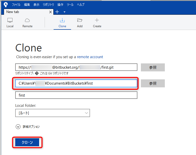Open the 表示 menu
The width and height of the screenshot is (196, 155).
pyautogui.click(x=36, y=5)
